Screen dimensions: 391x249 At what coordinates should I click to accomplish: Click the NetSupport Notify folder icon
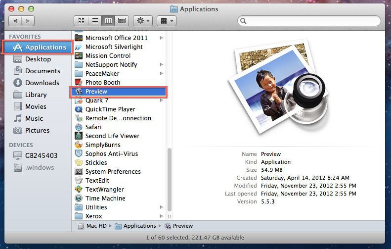coord(79,65)
